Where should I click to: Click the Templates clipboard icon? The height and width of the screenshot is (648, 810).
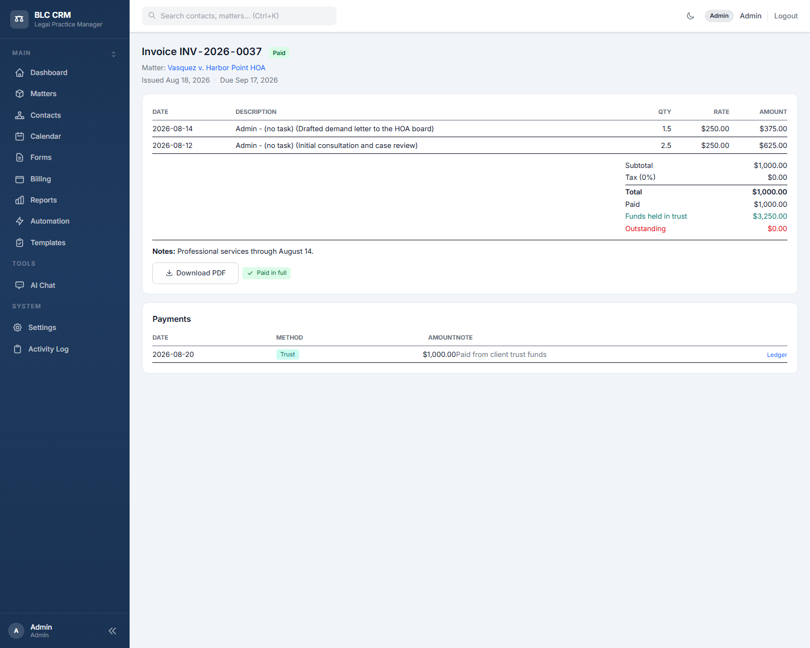pos(20,242)
